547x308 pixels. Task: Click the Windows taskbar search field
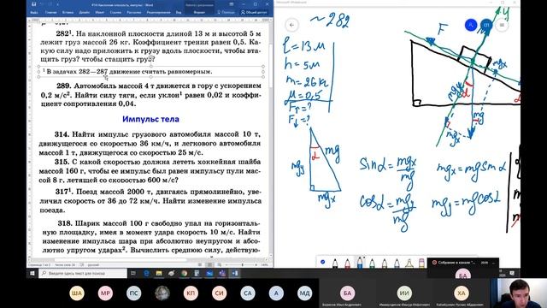click(83, 273)
